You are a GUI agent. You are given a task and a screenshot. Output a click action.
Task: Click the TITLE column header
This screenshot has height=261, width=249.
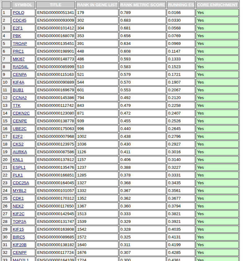[x=55, y=4]
